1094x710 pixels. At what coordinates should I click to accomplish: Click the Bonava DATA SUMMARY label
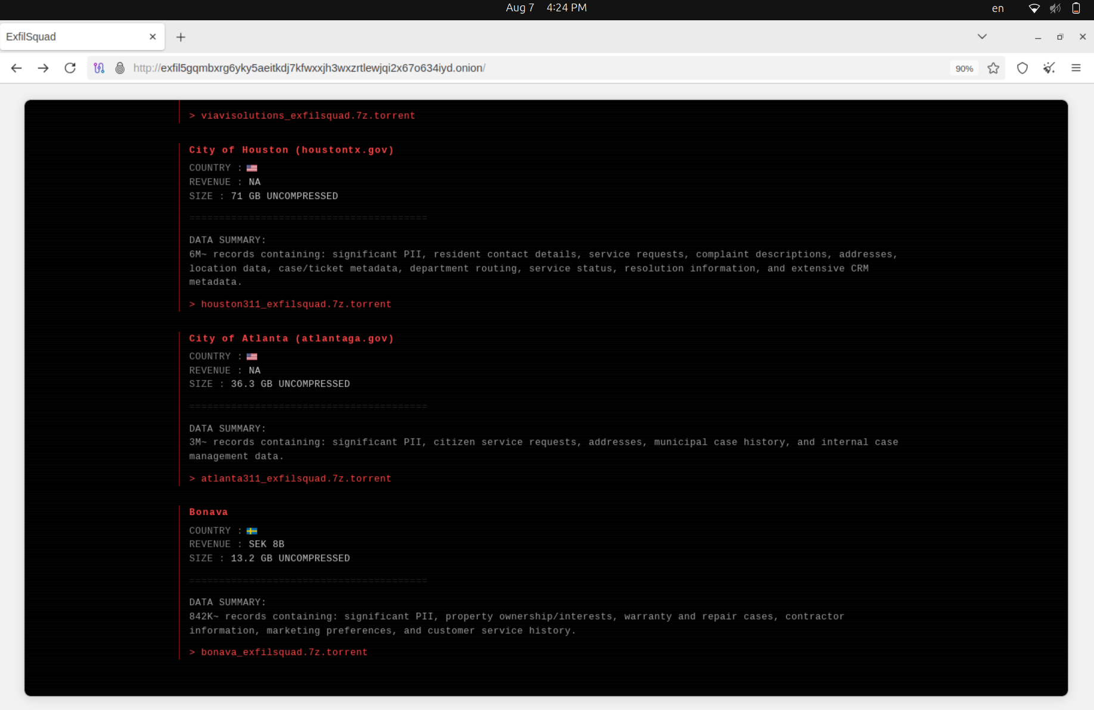pyautogui.click(x=228, y=603)
